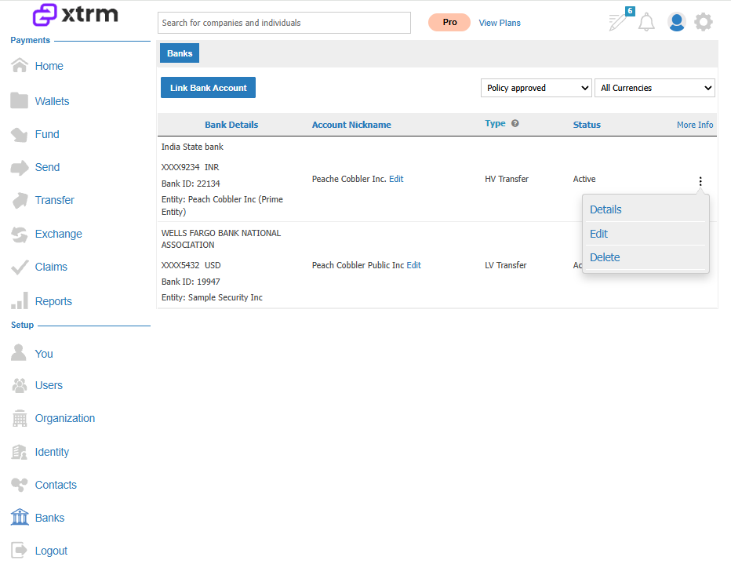Sort by Account Nickname column header
The width and height of the screenshot is (731, 575).
(351, 125)
